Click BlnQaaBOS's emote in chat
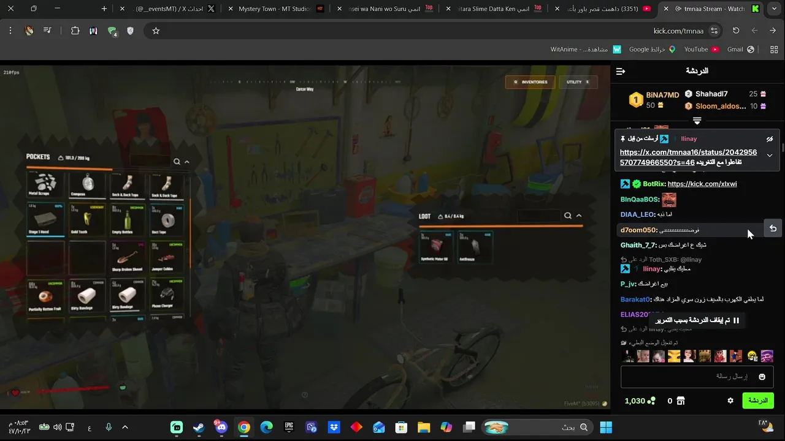This screenshot has height=441, width=785. click(669, 200)
